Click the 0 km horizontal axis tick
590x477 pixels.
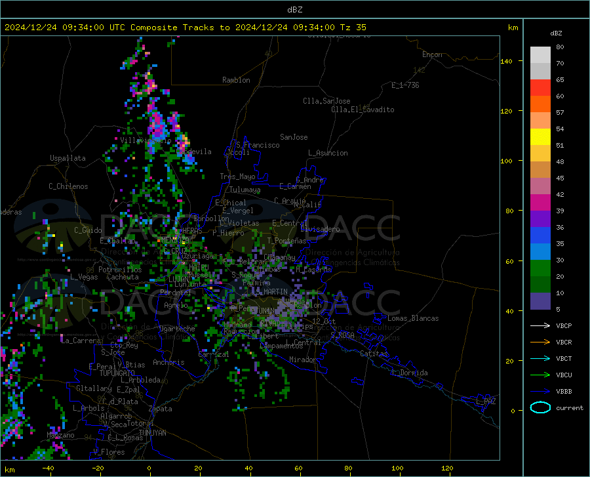pyautogui.click(x=149, y=468)
